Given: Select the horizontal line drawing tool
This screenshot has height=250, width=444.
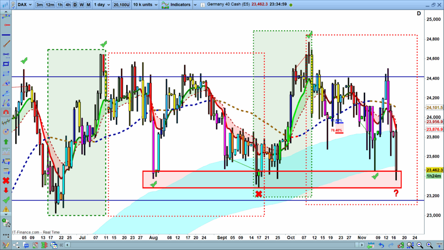Looking at the screenshot, I should tap(6, 34).
